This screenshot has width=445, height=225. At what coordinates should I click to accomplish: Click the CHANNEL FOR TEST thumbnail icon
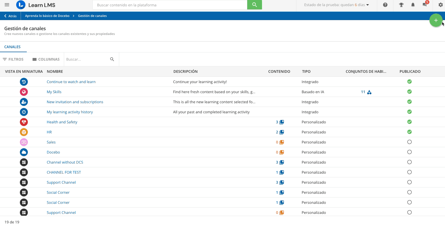[x=24, y=172]
